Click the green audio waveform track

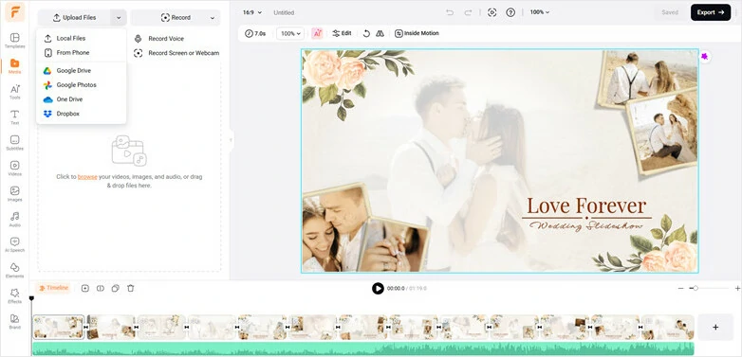(x=363, y=348)
